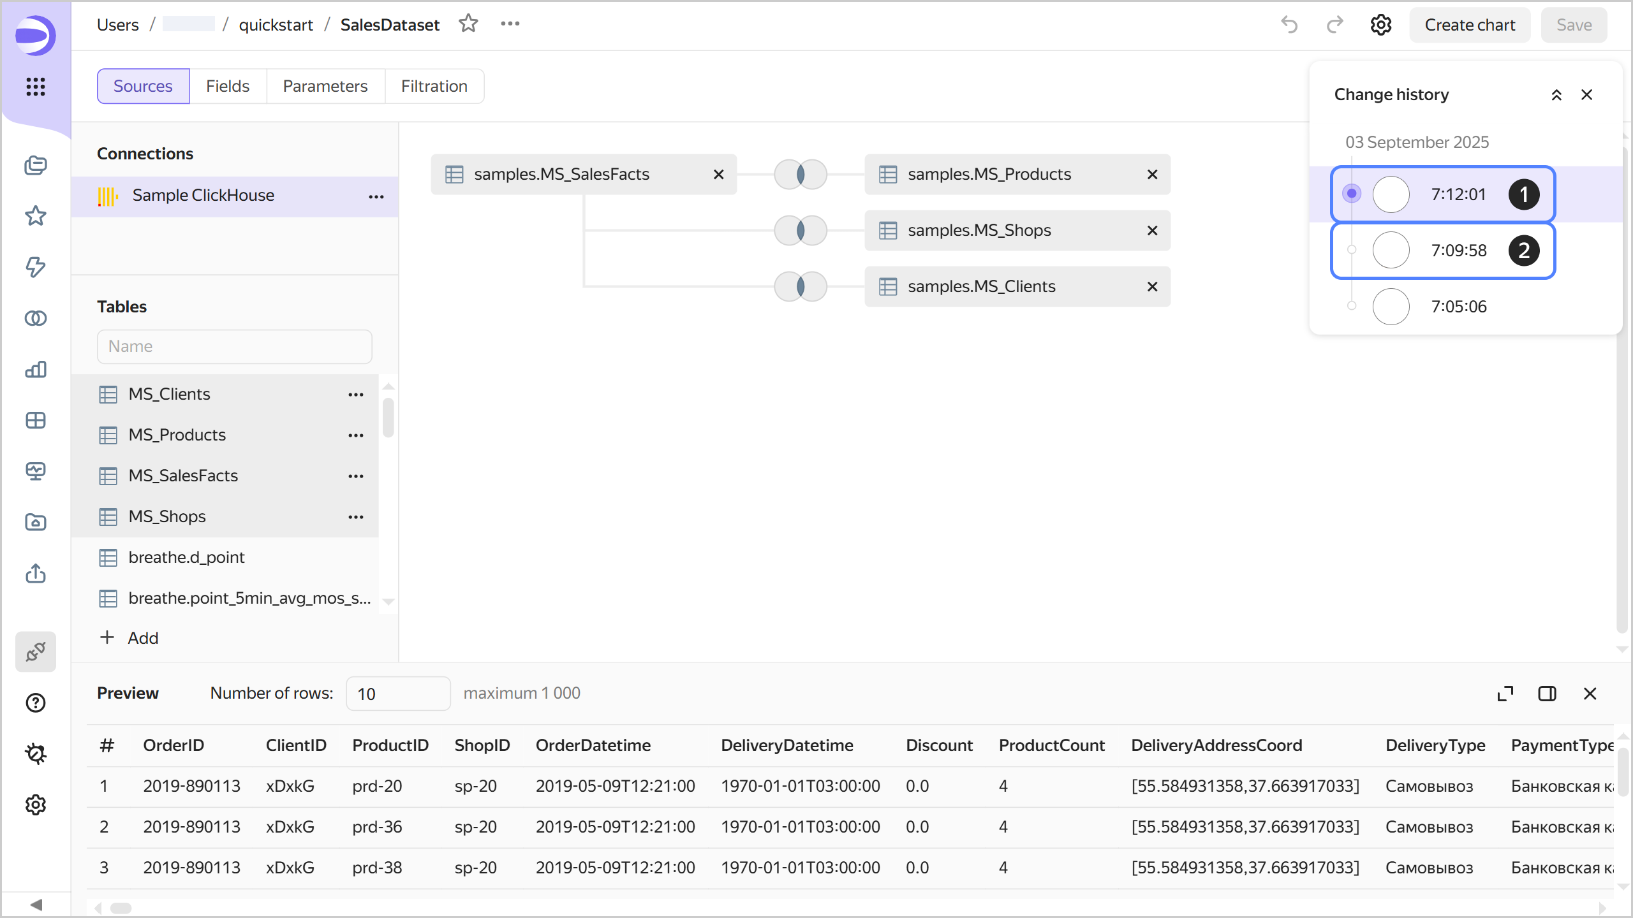1633x918 pixels.
Task: Open MS_Products table options menu
Action: [x=355, y=435]
